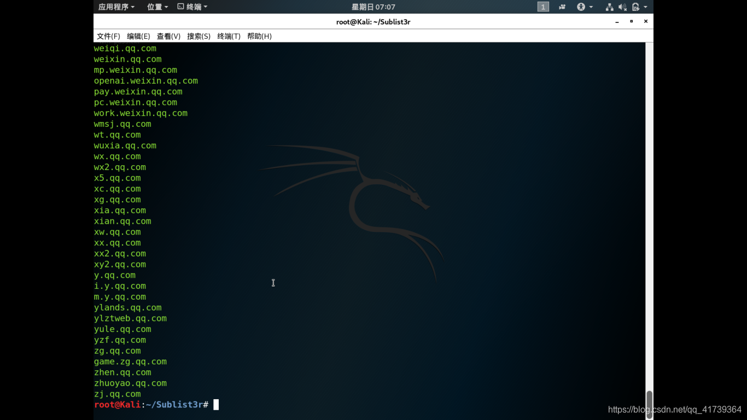Image resolution: width=747 pixels, height=420 pixels.
Task: Click the line wx2.qq.com
Action: [120, 167]
